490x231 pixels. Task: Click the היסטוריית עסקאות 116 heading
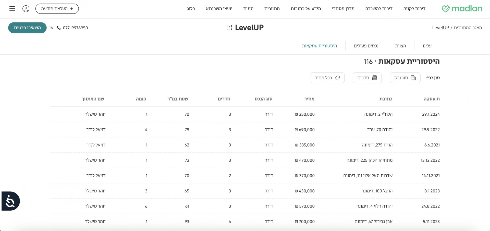pyautogui.click(x=402, y=62)
